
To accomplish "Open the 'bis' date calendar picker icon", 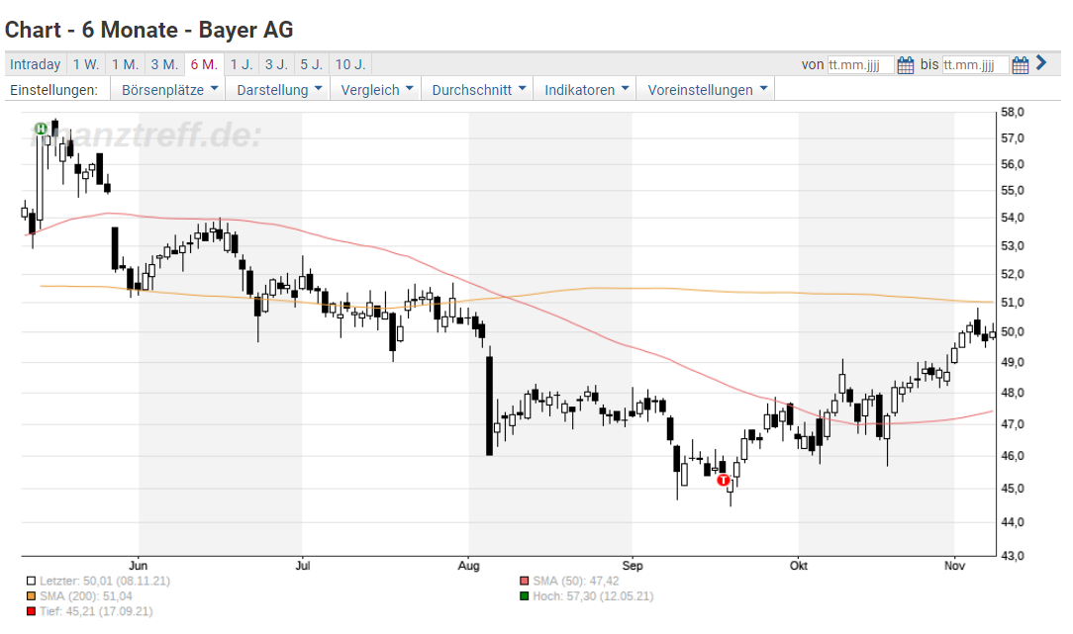I will (1021, 65).
